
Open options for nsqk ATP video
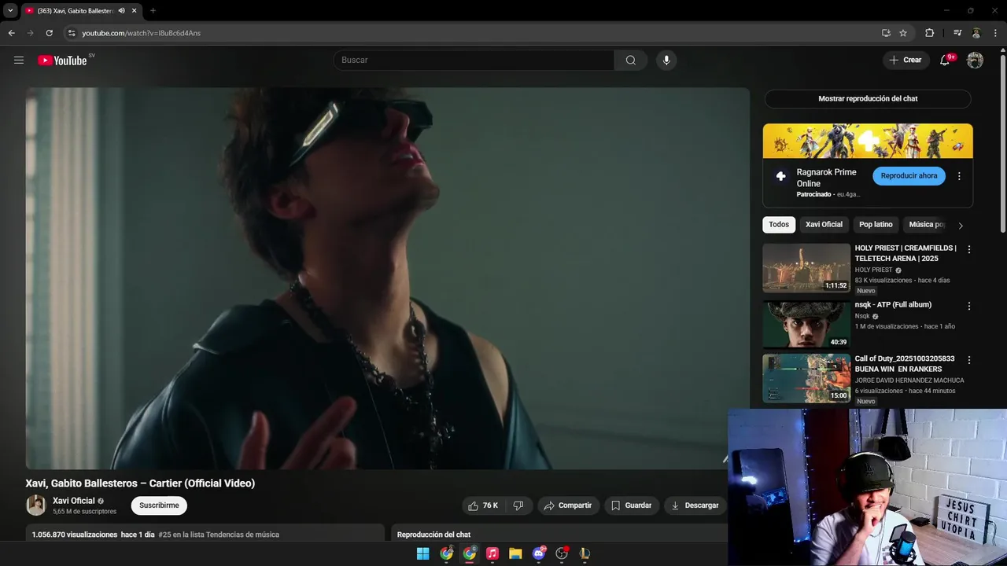tap(968, 306)
